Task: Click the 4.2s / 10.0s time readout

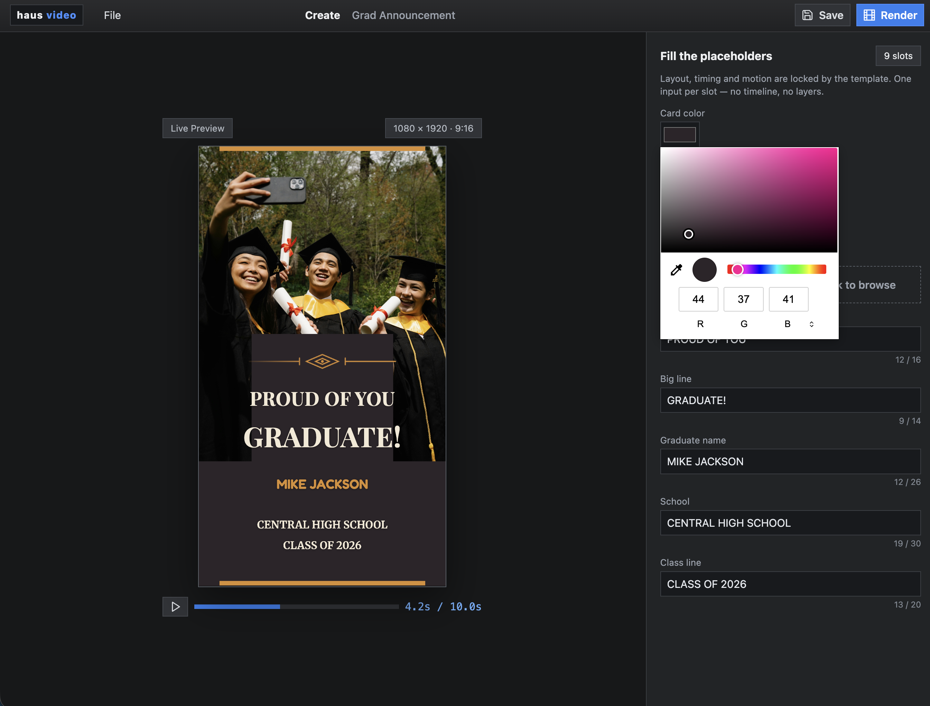Action: (x=443, y=607)
